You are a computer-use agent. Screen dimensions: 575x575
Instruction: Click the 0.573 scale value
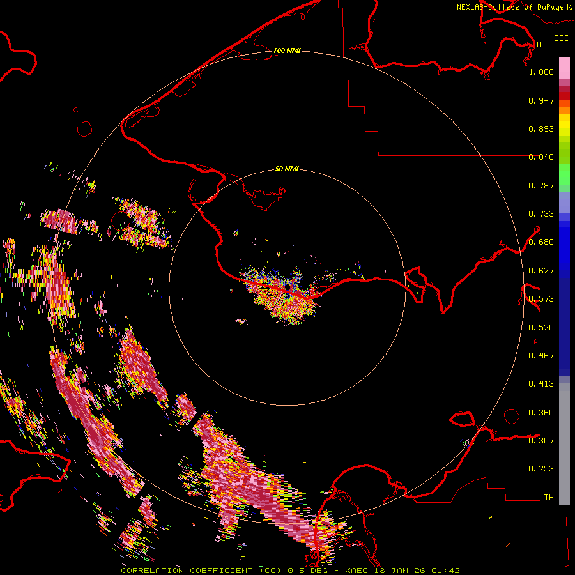pyautogui.click(x=541, y=299)
